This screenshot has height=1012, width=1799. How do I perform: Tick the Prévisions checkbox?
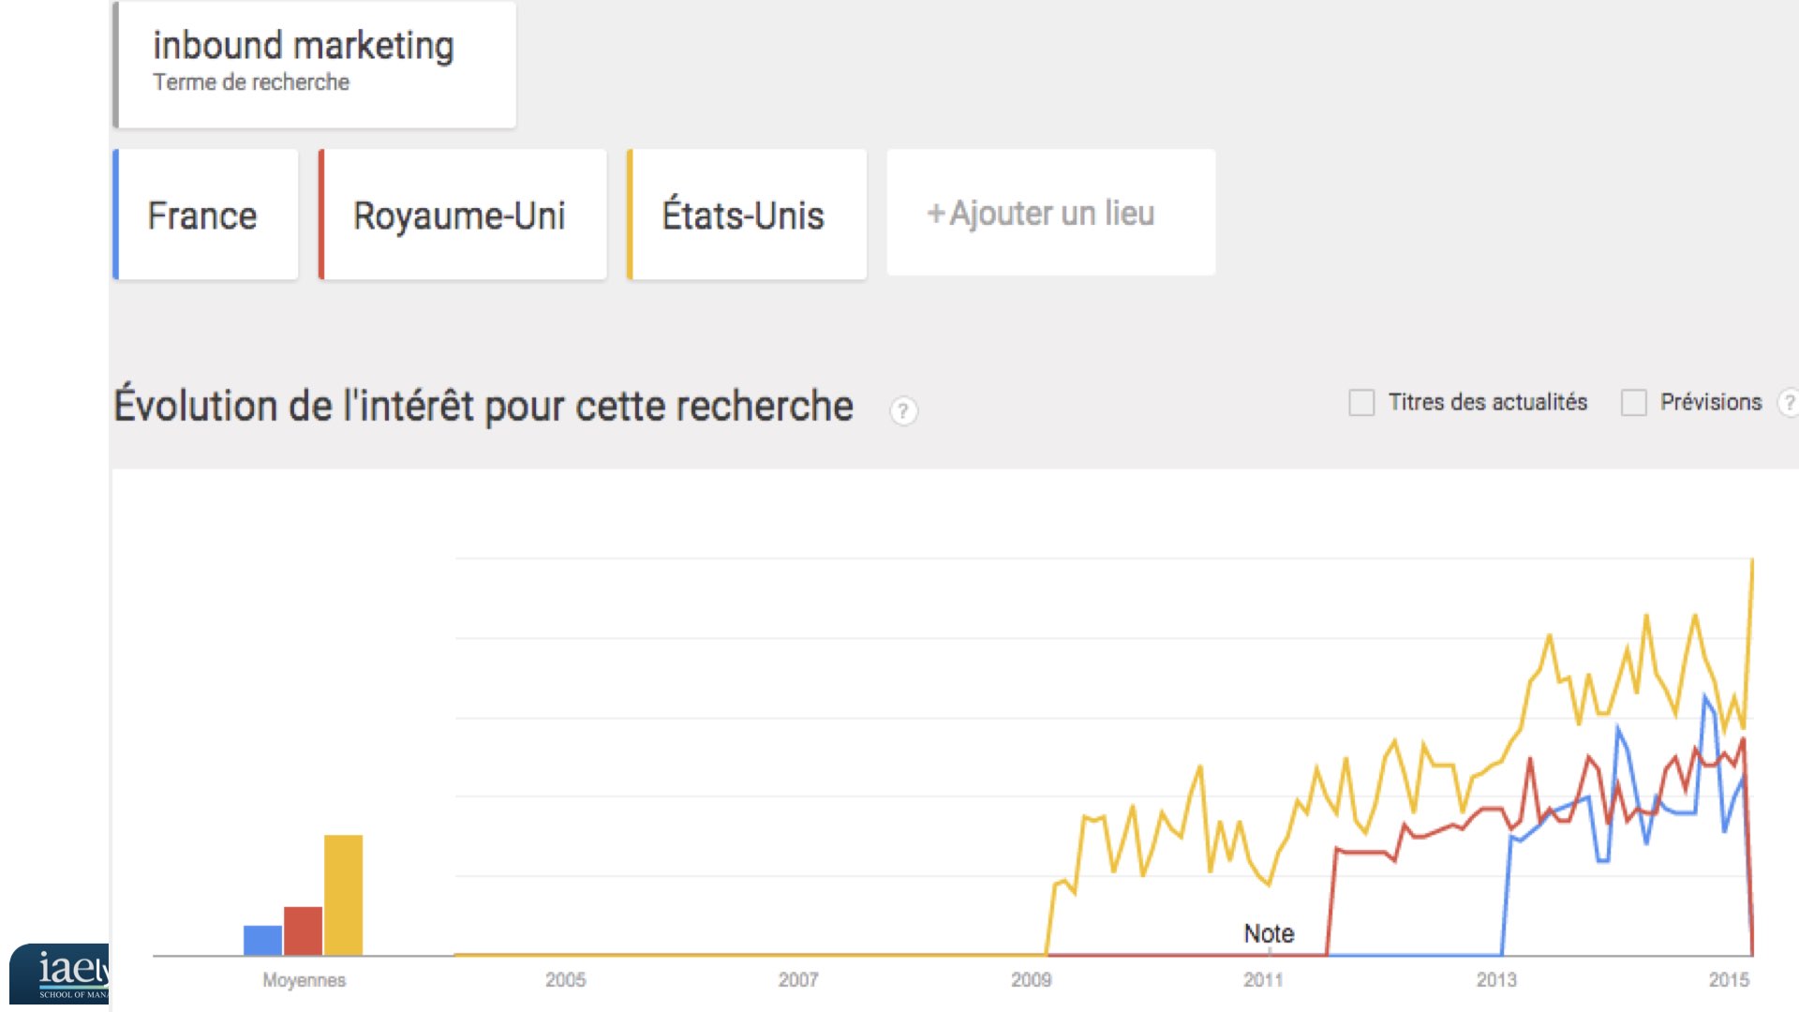point(1634,403)
